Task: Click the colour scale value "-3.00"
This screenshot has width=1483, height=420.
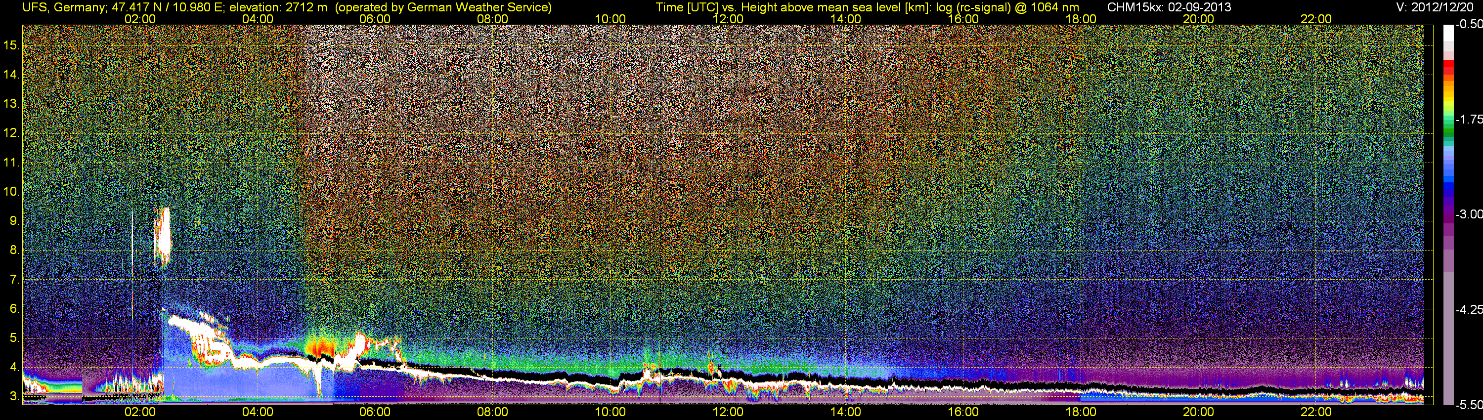Action: pyautogui.click(x=1469, y=214)
